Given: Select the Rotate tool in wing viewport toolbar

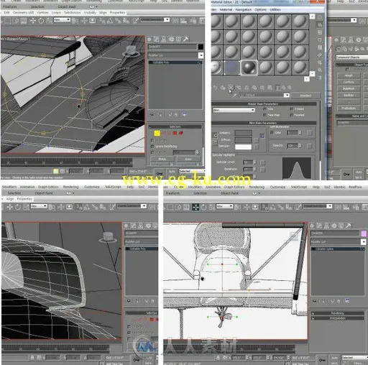Looking at the screenshot, I should pos(41,21).
